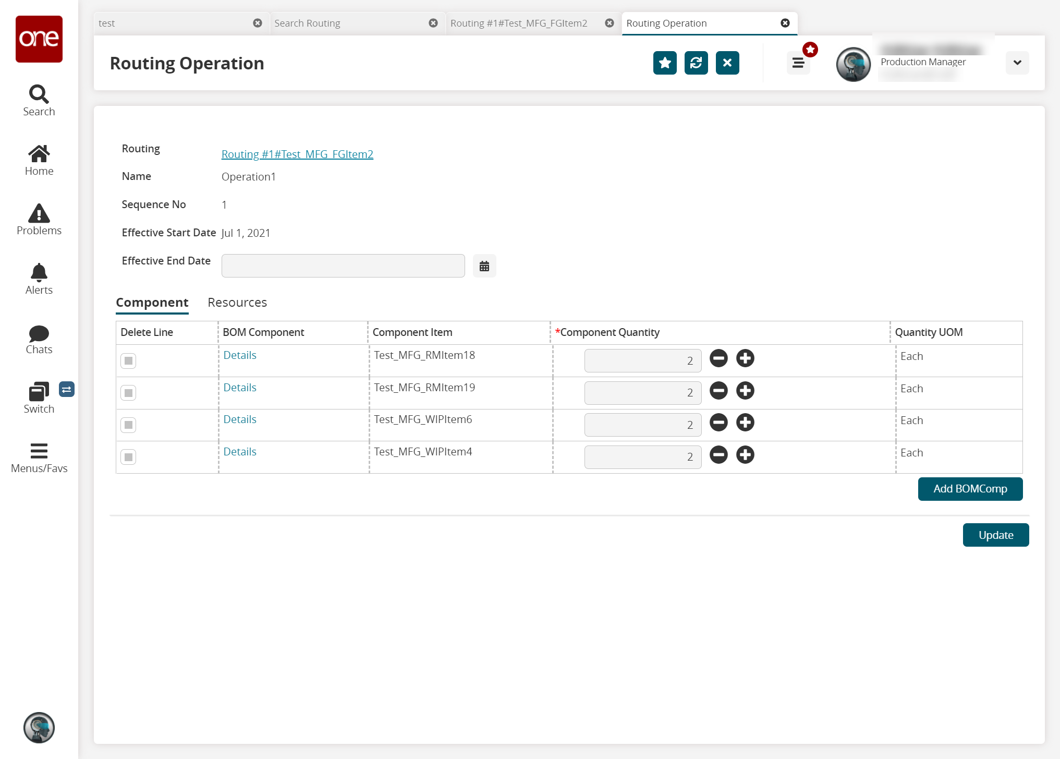
Task: Open Problems from the sidebar
Action: 39,220
